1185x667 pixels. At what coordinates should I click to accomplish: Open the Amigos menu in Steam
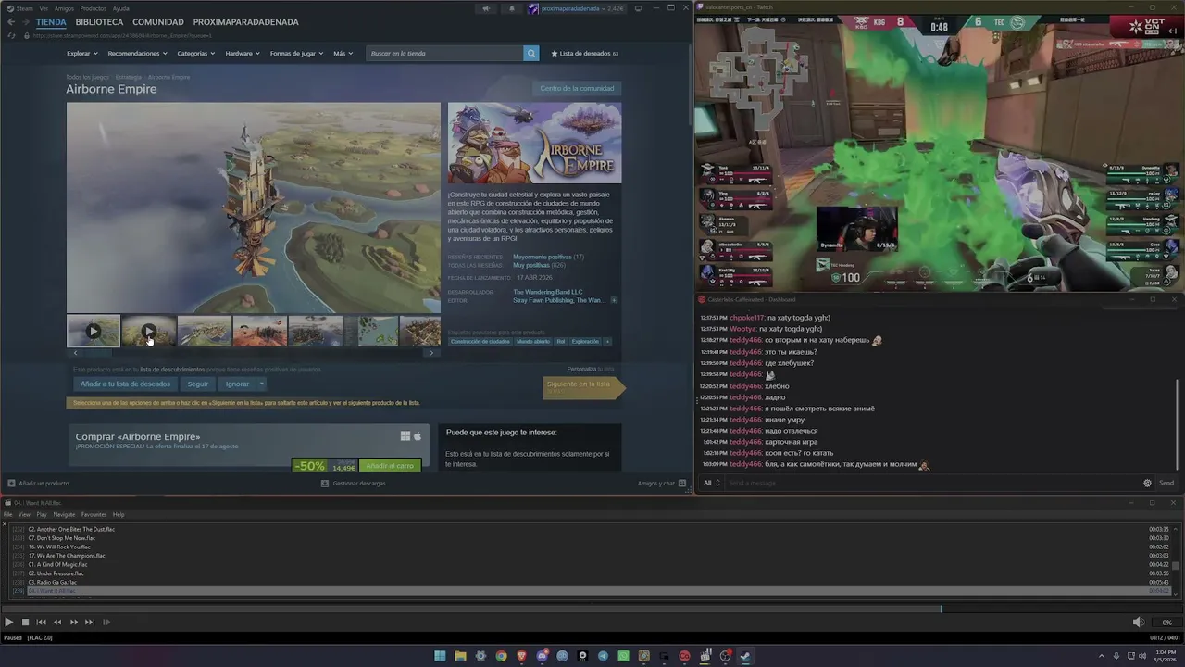(x=64, y=8)
